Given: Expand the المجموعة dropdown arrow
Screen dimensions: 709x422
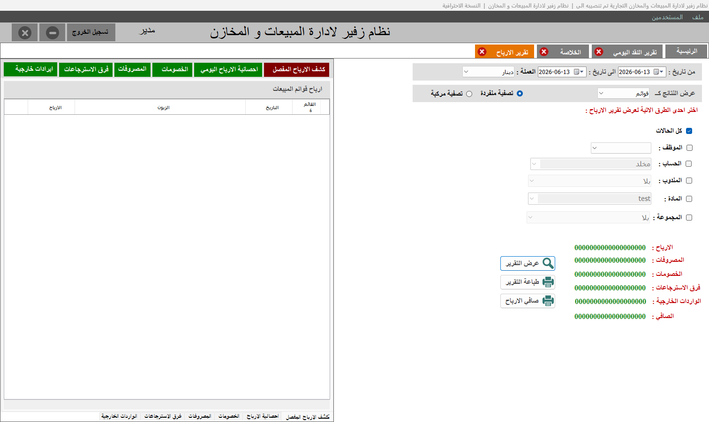Looking at the screenshot, I should (x=530, y=217).
